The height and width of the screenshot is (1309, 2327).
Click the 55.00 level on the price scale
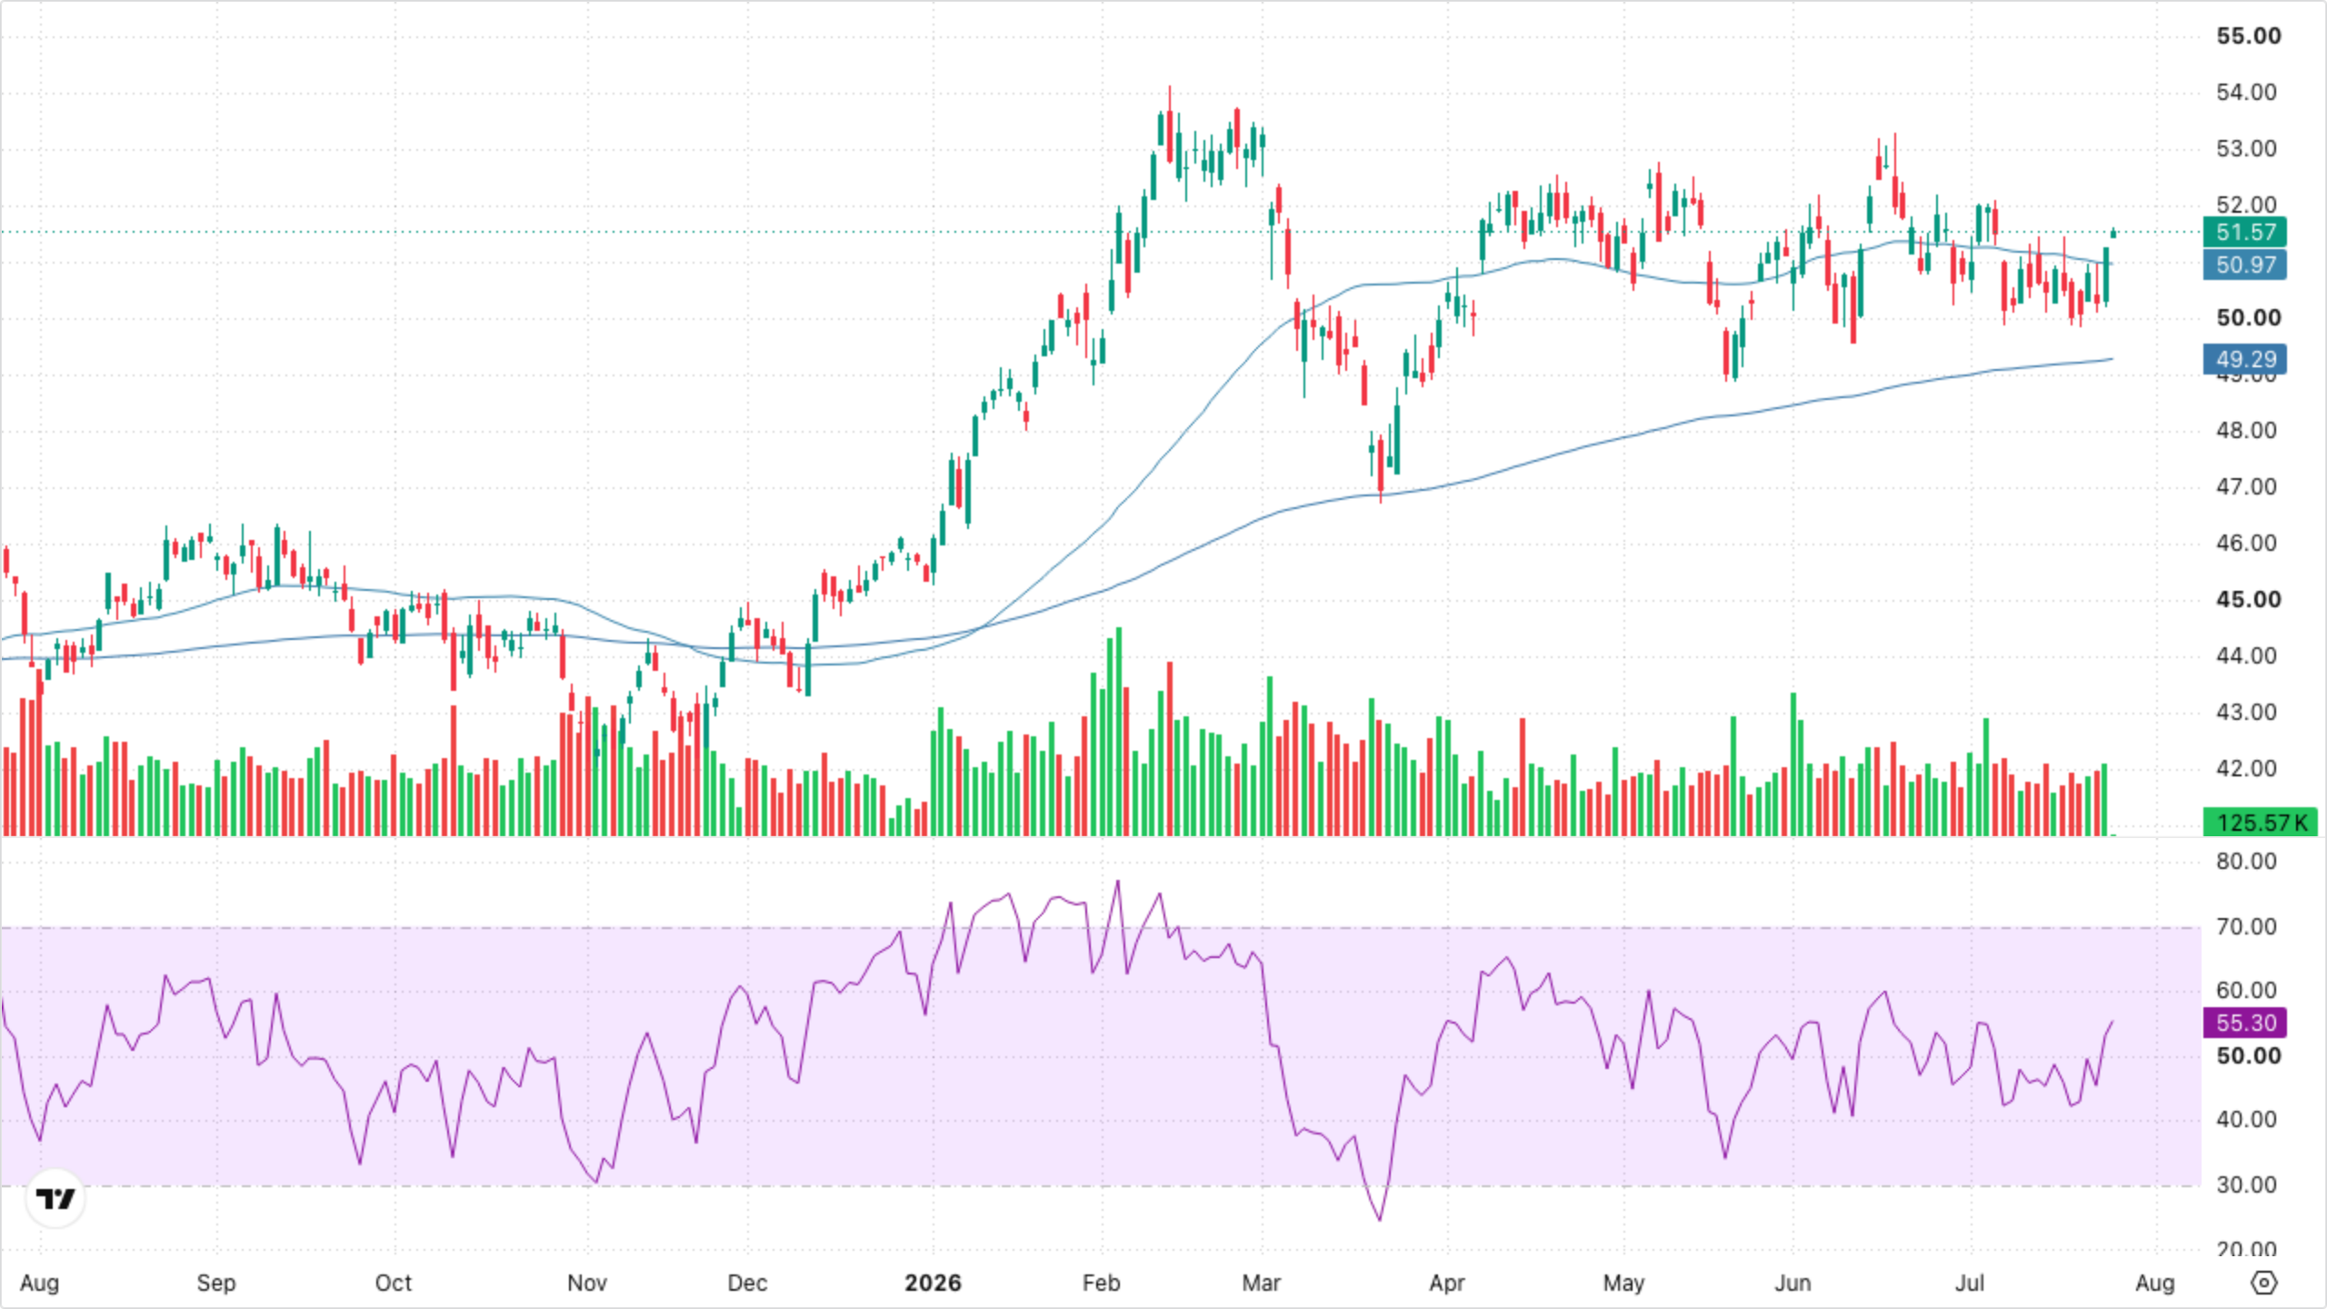[x=2248, y=35]
